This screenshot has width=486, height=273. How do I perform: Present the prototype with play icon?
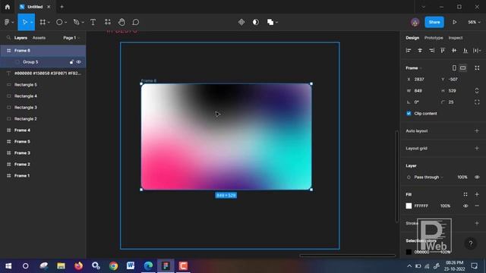[x=455, y=22]
